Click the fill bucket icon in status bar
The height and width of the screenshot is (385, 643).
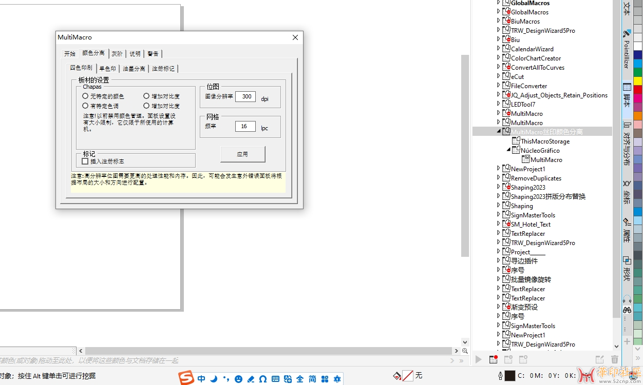coord(396,376)
